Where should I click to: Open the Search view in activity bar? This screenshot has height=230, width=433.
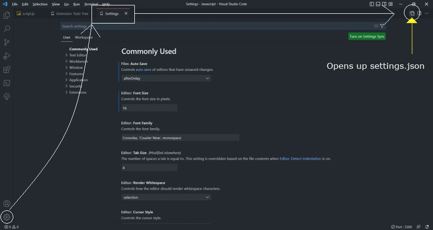(6, 29)
